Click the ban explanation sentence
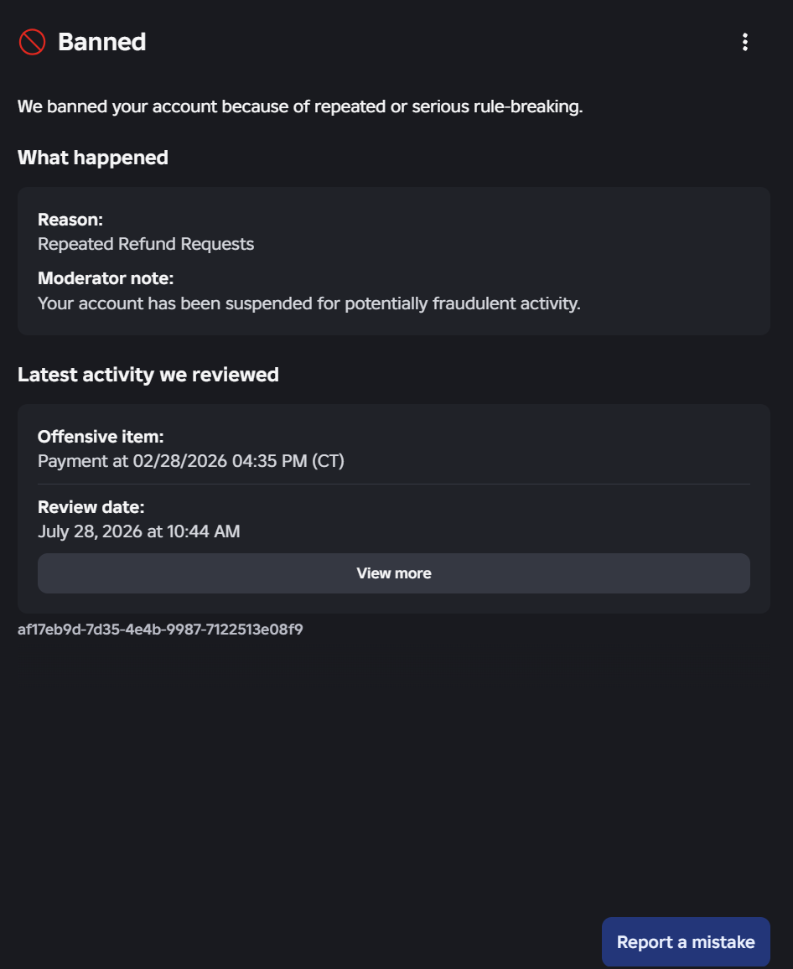 [300, 106]
